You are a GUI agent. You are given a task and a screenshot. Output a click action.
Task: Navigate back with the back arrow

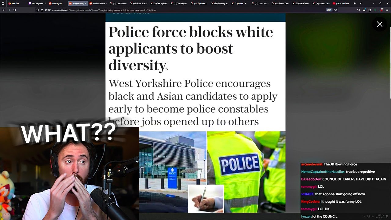(4, 10)
